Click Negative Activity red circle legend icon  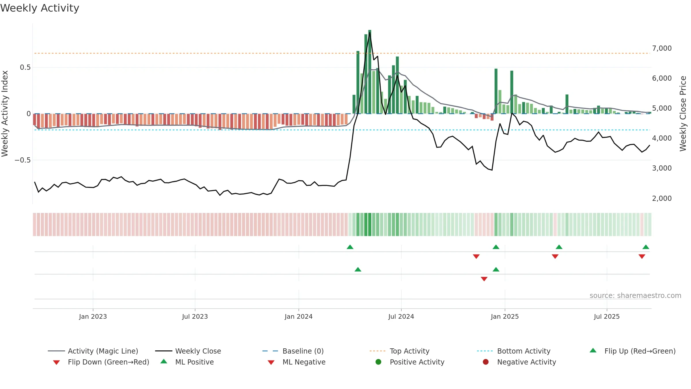[x=486, y=362]
